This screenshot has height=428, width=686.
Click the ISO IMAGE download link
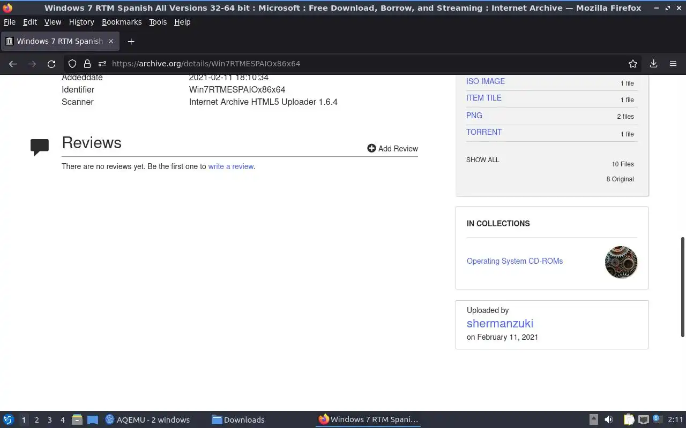coord(486,81)
